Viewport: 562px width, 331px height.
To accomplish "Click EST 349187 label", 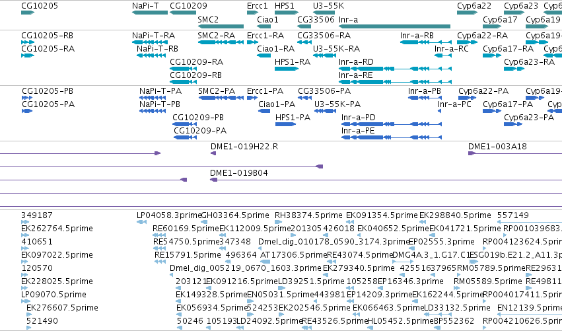I will (37, 215).
